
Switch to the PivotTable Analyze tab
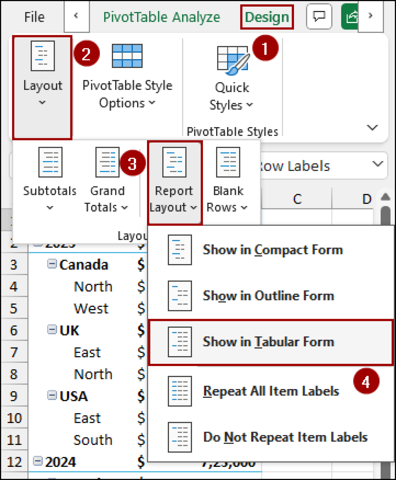tap(161, 17)
